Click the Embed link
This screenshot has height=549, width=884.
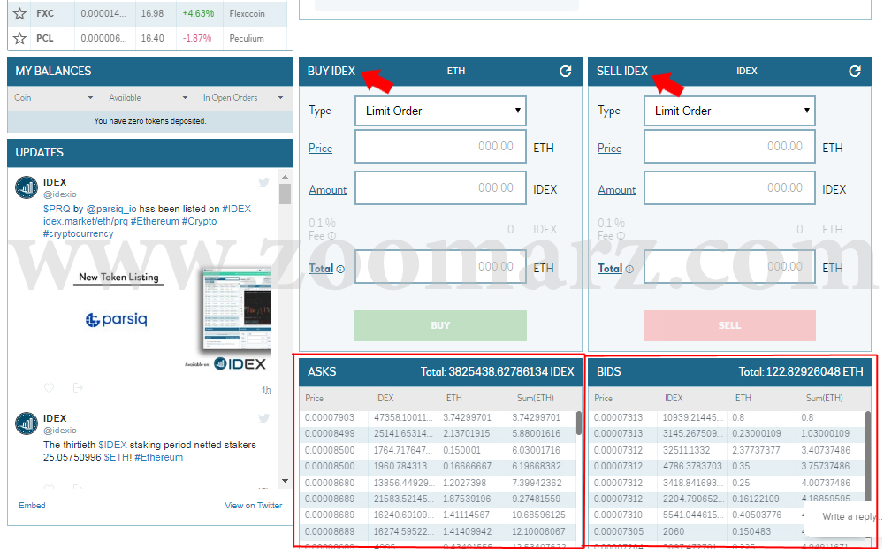click(x=32, y=506)
